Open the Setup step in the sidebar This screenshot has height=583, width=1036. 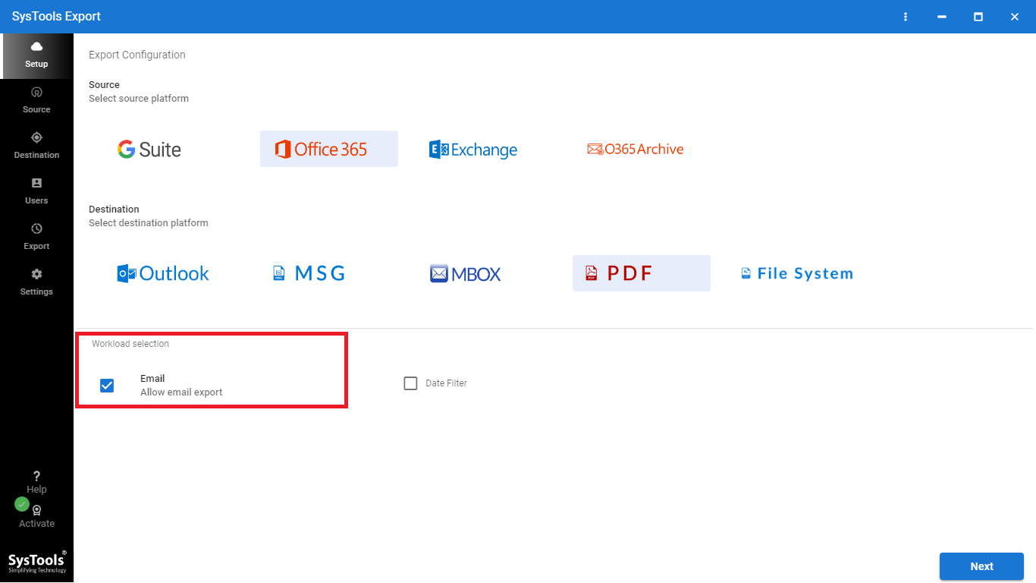[x=36, y=56]
